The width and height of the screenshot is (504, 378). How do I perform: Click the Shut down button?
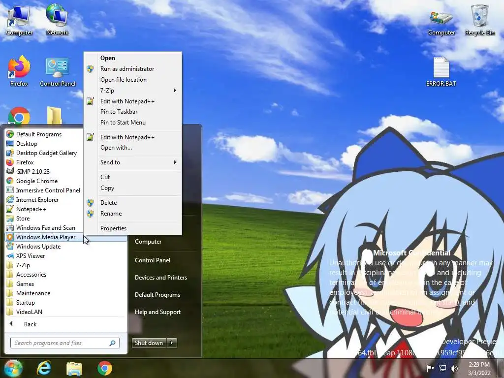click(x=149, y=343)
